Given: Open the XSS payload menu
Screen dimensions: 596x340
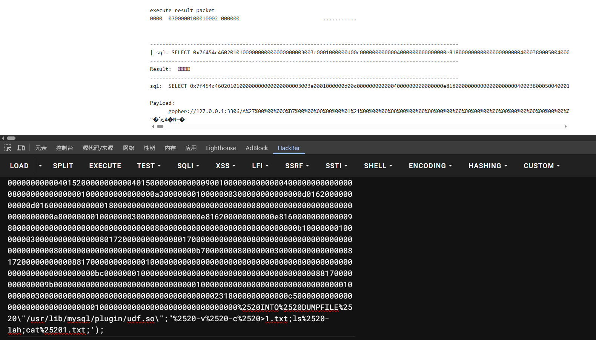Looking at the screenshot, I should coord(226,166).
